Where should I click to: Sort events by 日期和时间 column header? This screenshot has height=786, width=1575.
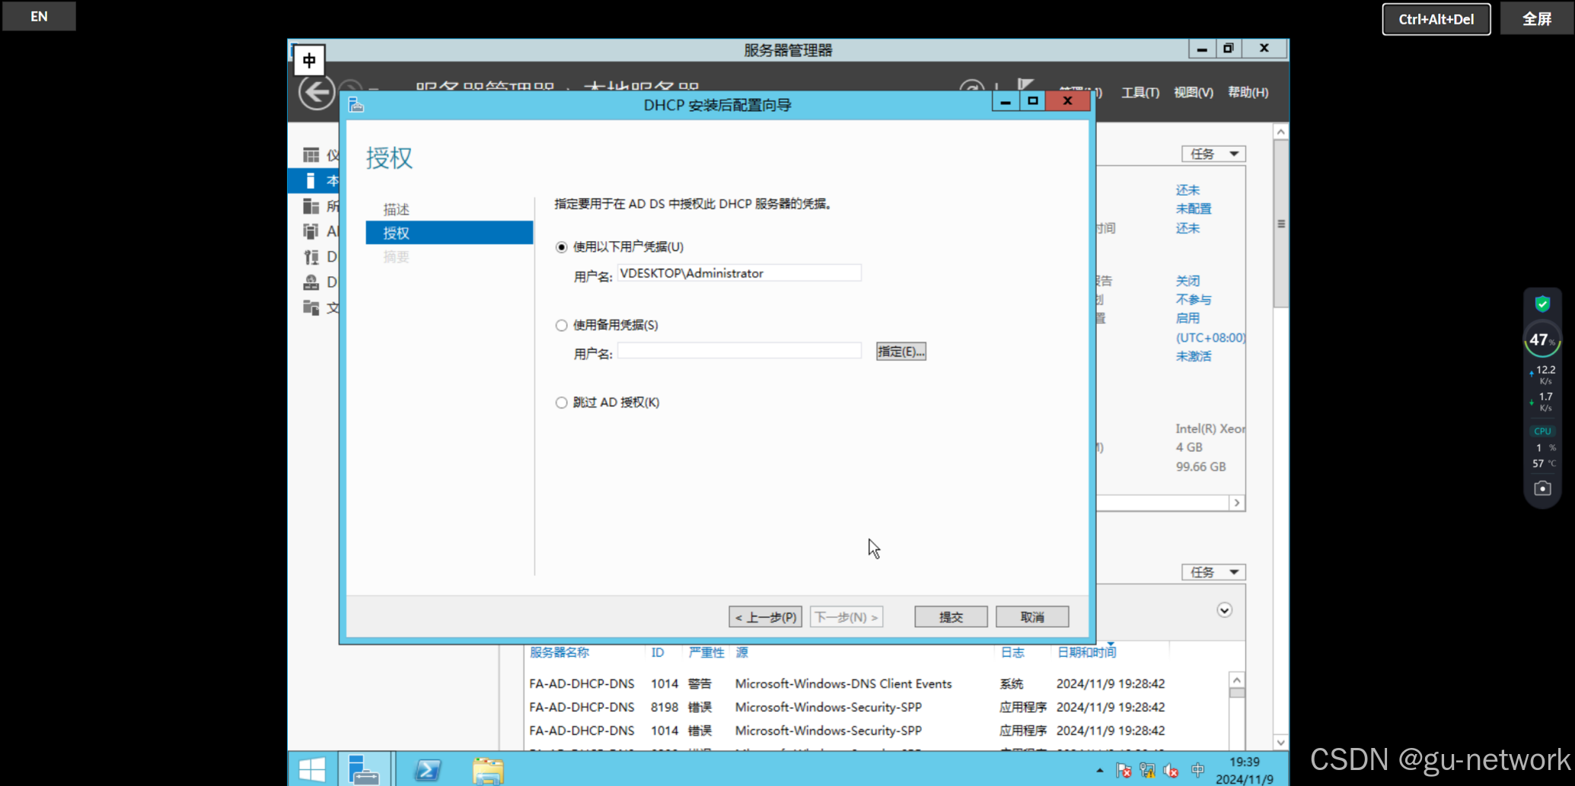pos(1087,652)
